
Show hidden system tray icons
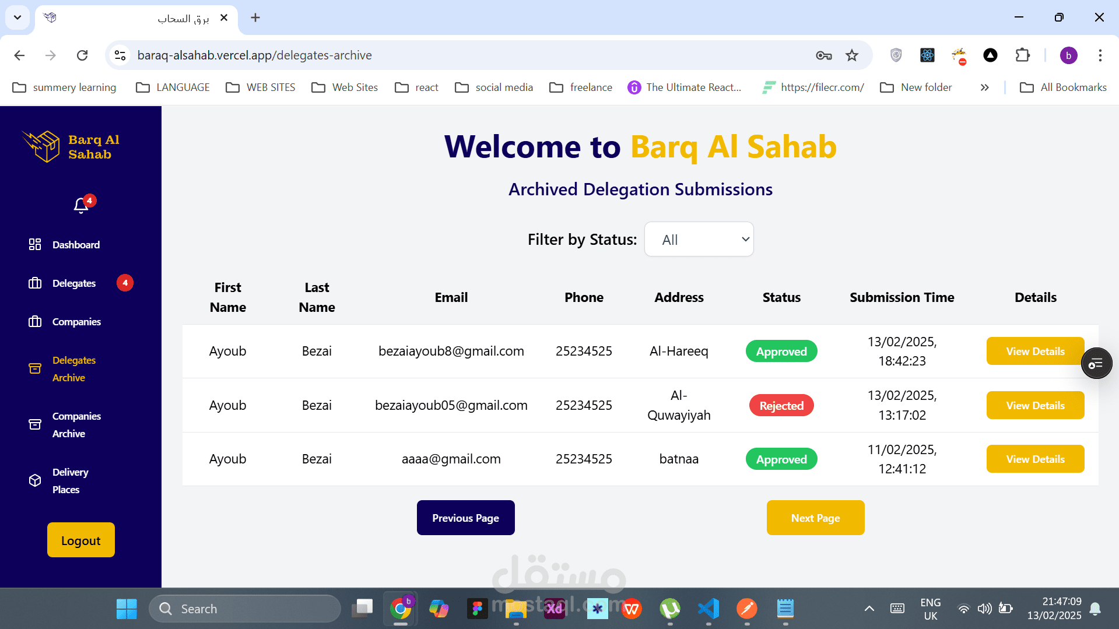(x=869, y=609)
